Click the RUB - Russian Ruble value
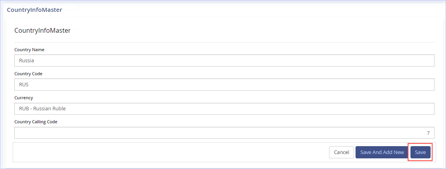Image resolution: width=446 pixels, height=169 pixels. 42,109
